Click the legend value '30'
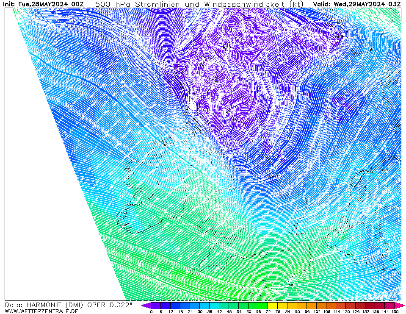 click(x=200, y=311)
